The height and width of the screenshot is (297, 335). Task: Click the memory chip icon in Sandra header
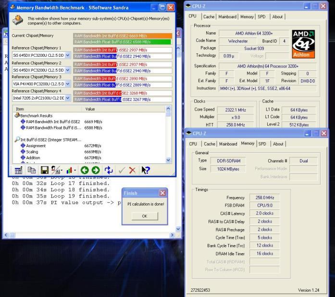pos(18,20)
